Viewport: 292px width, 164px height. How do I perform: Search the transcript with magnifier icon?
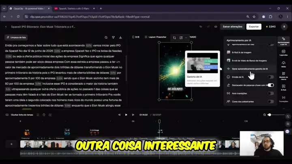click(x=106, y=37)
